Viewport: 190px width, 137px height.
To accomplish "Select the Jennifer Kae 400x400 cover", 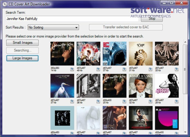I will (x=114, y=86).
